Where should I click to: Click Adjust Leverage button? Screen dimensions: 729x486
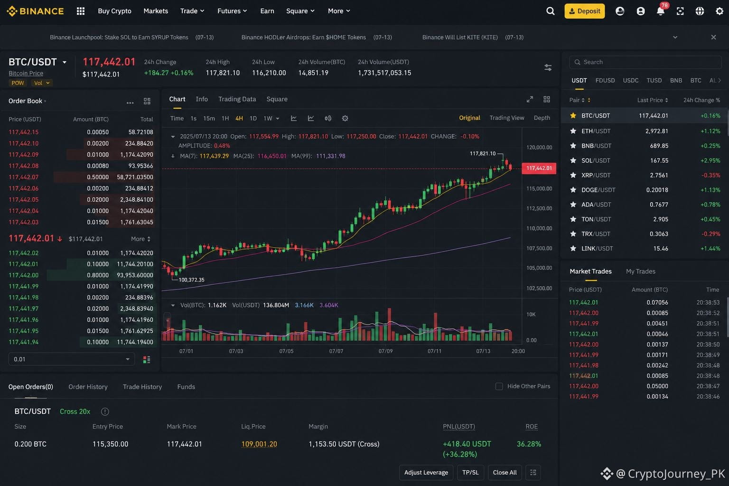coord(426,472)
